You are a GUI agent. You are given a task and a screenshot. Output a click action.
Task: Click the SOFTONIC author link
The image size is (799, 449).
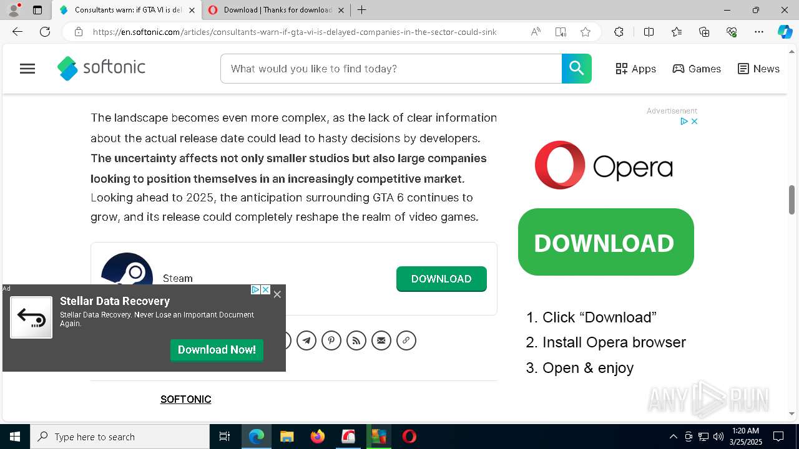point(186,399)
